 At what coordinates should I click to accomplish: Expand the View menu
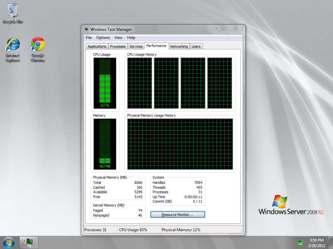118,38
